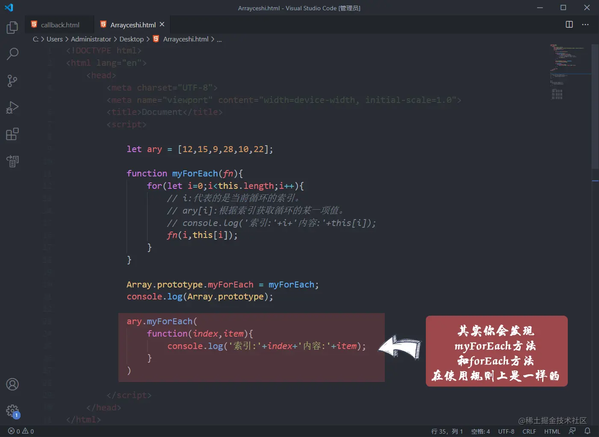
Task: Click the C: breadcrumb segment
Action: click(35, 39)
